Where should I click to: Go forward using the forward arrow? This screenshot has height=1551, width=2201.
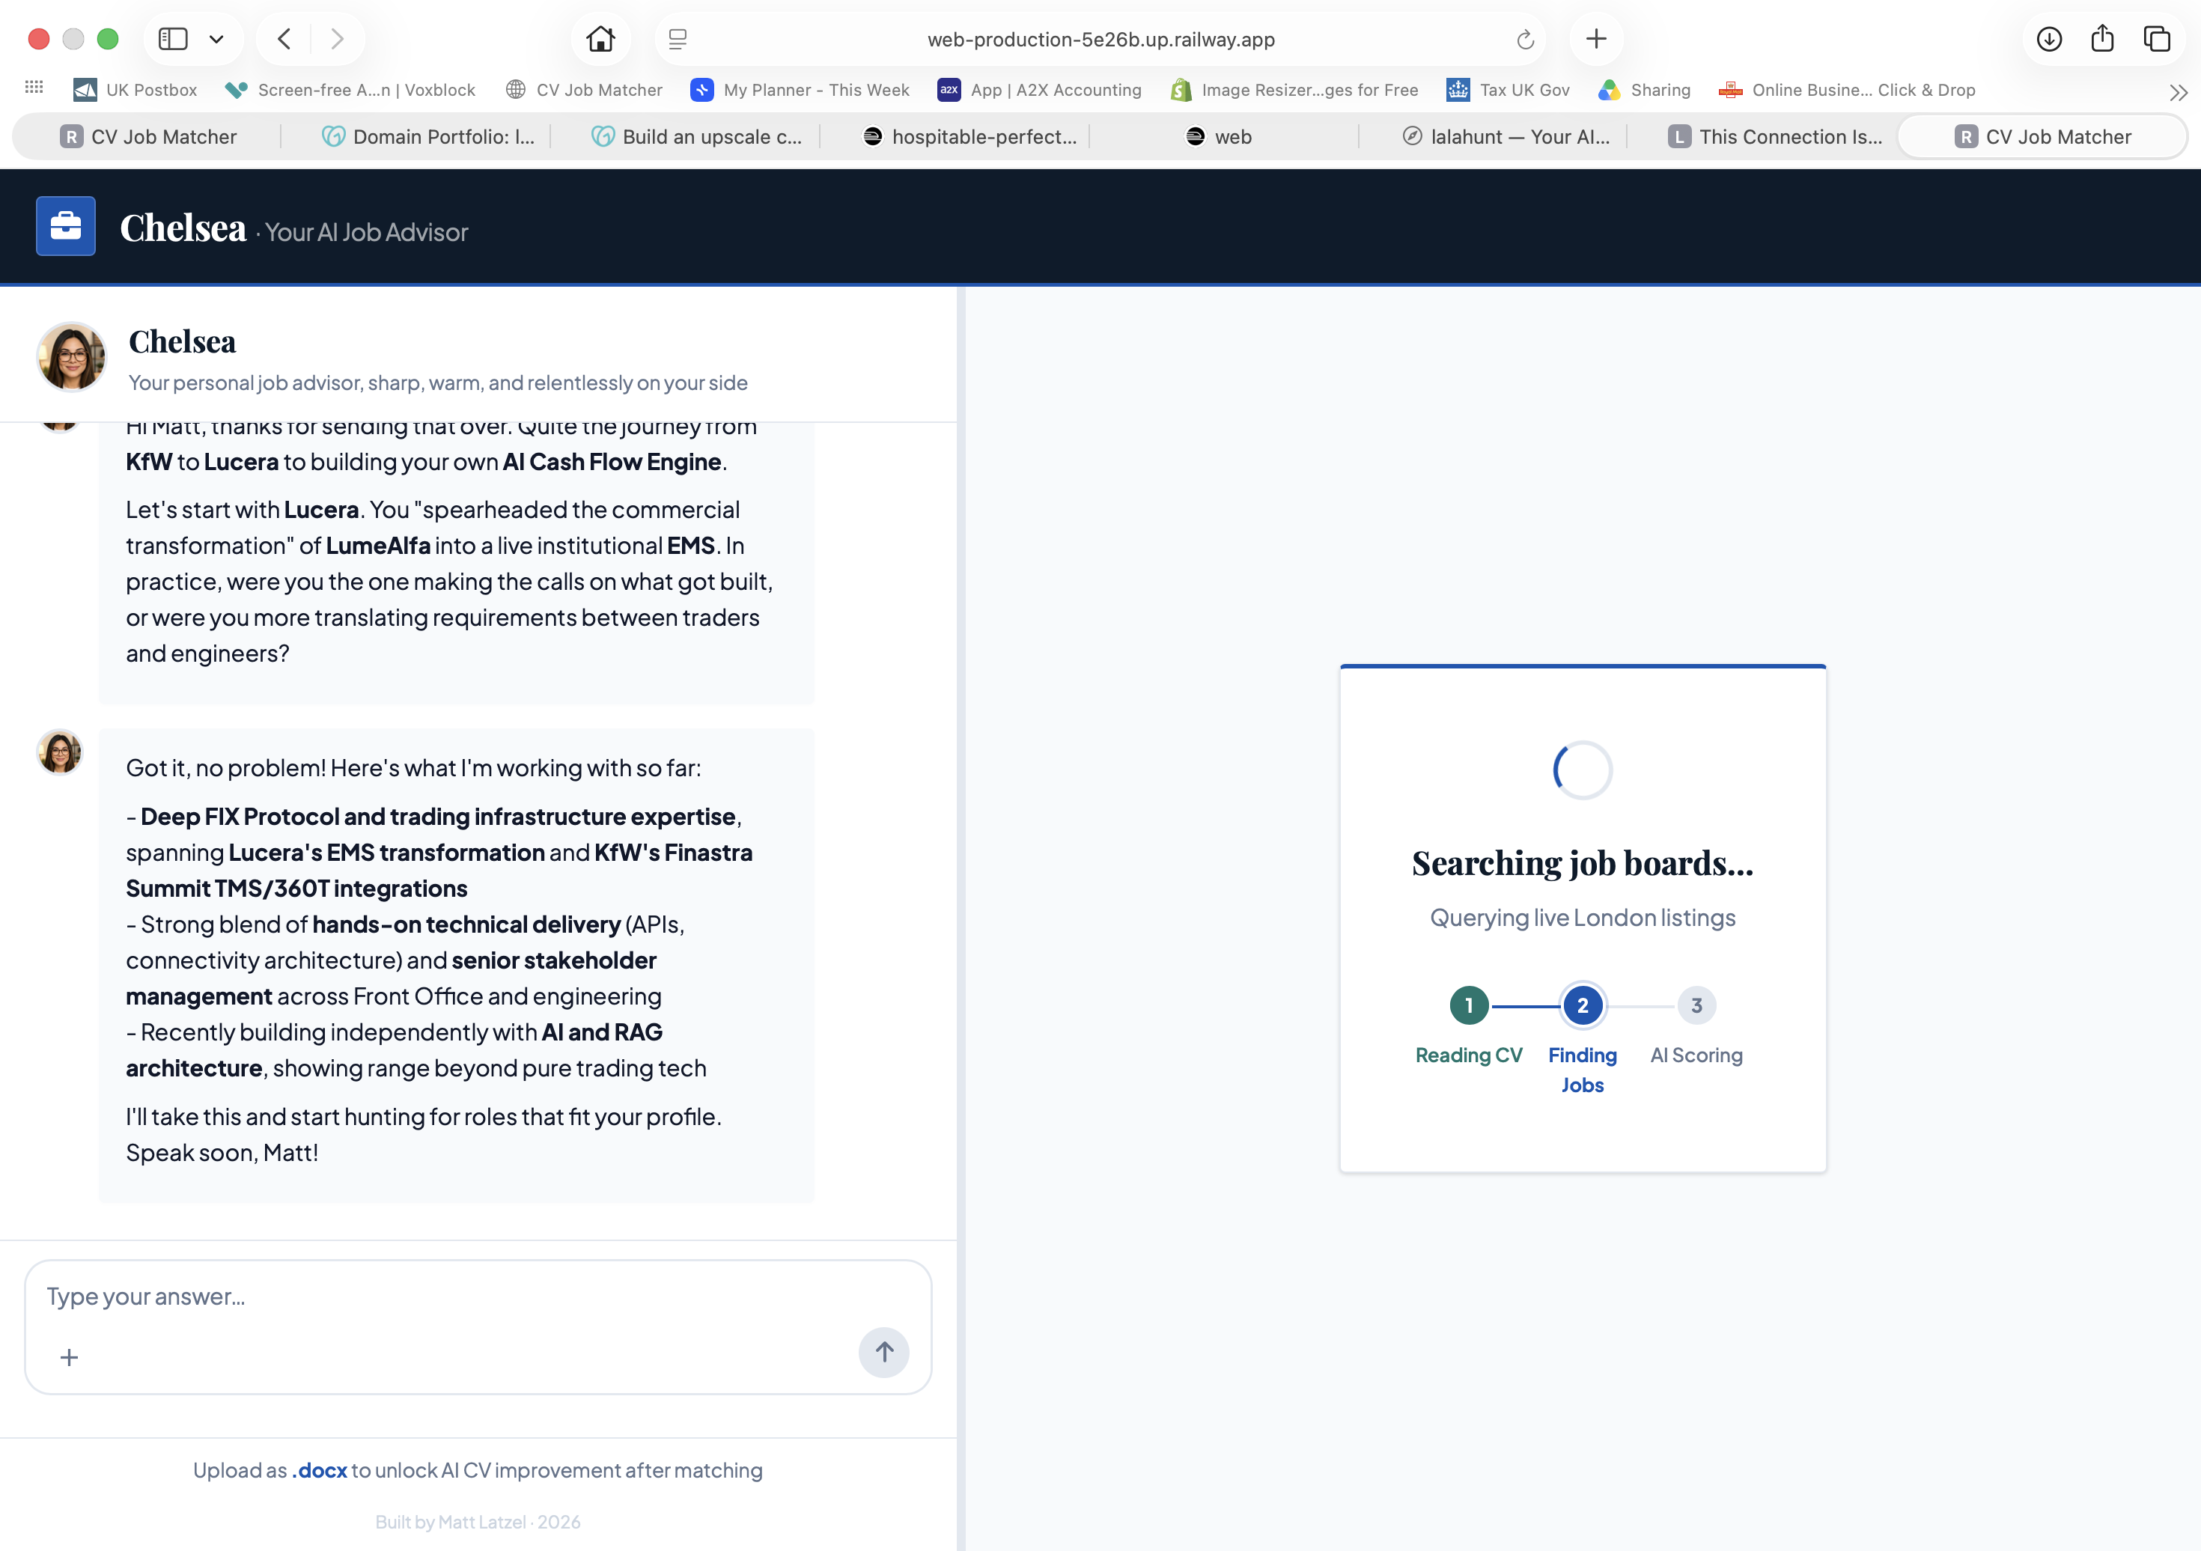[336, 40]
